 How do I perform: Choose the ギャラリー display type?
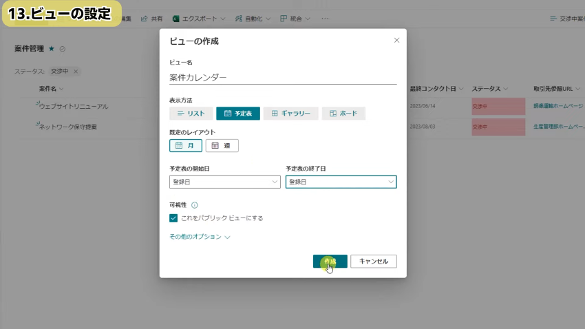pyautogui.click(x=290, y=114)
